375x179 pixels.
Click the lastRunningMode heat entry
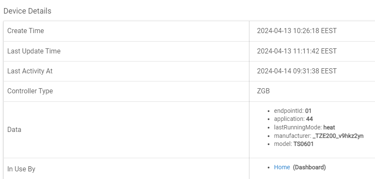[304, 128]
